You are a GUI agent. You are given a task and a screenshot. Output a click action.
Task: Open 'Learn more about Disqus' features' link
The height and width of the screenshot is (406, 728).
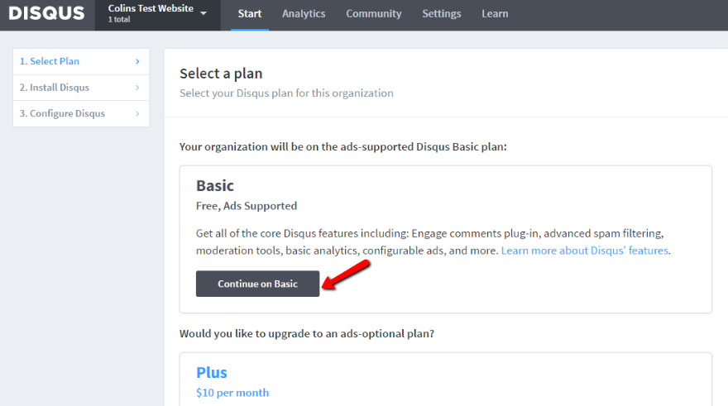pyautogui.click(x=585, y=251)
